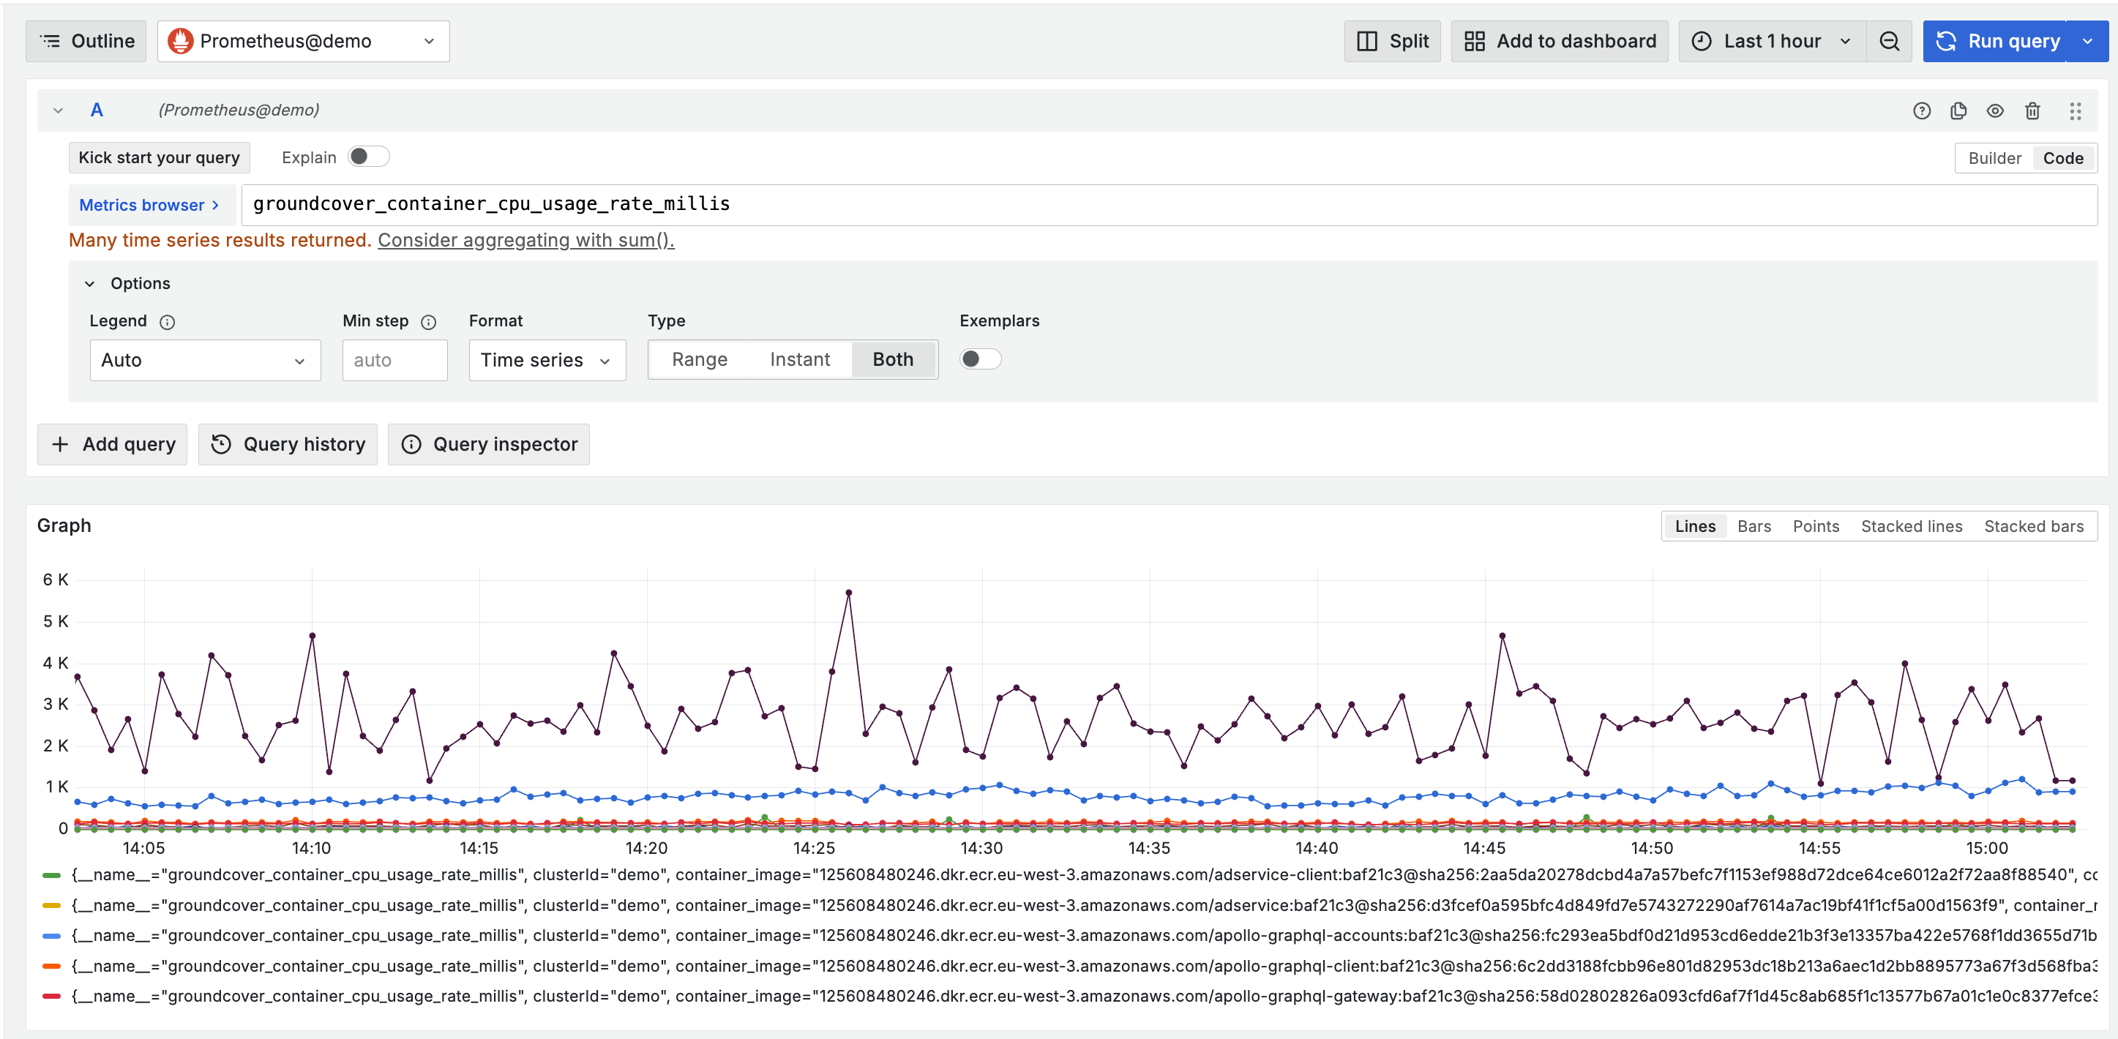Screen dimensions: 2118x1039
Task: Duplicate query A with the copy icon
Action: click(x=1958, y=110)
